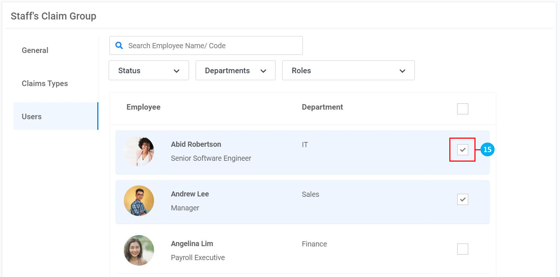Click the search magnifier icon
Image resolution: width=560 pixels, height=277 pixels.
tap(119, 46)
